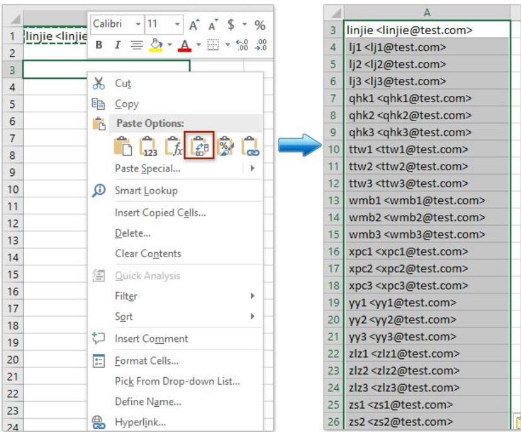Viewport: 521px width, 432px height.
Task: Select cell with zlz1 <zlz1@test.com>
Action: [427, 354]
